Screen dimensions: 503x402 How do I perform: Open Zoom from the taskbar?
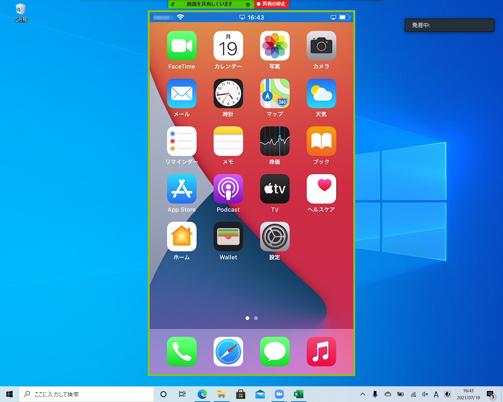point(279,394)
